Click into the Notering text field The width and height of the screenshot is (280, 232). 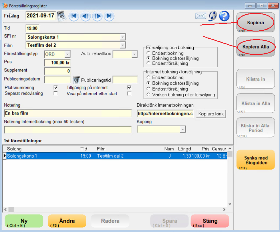click(x=68, y=113)
